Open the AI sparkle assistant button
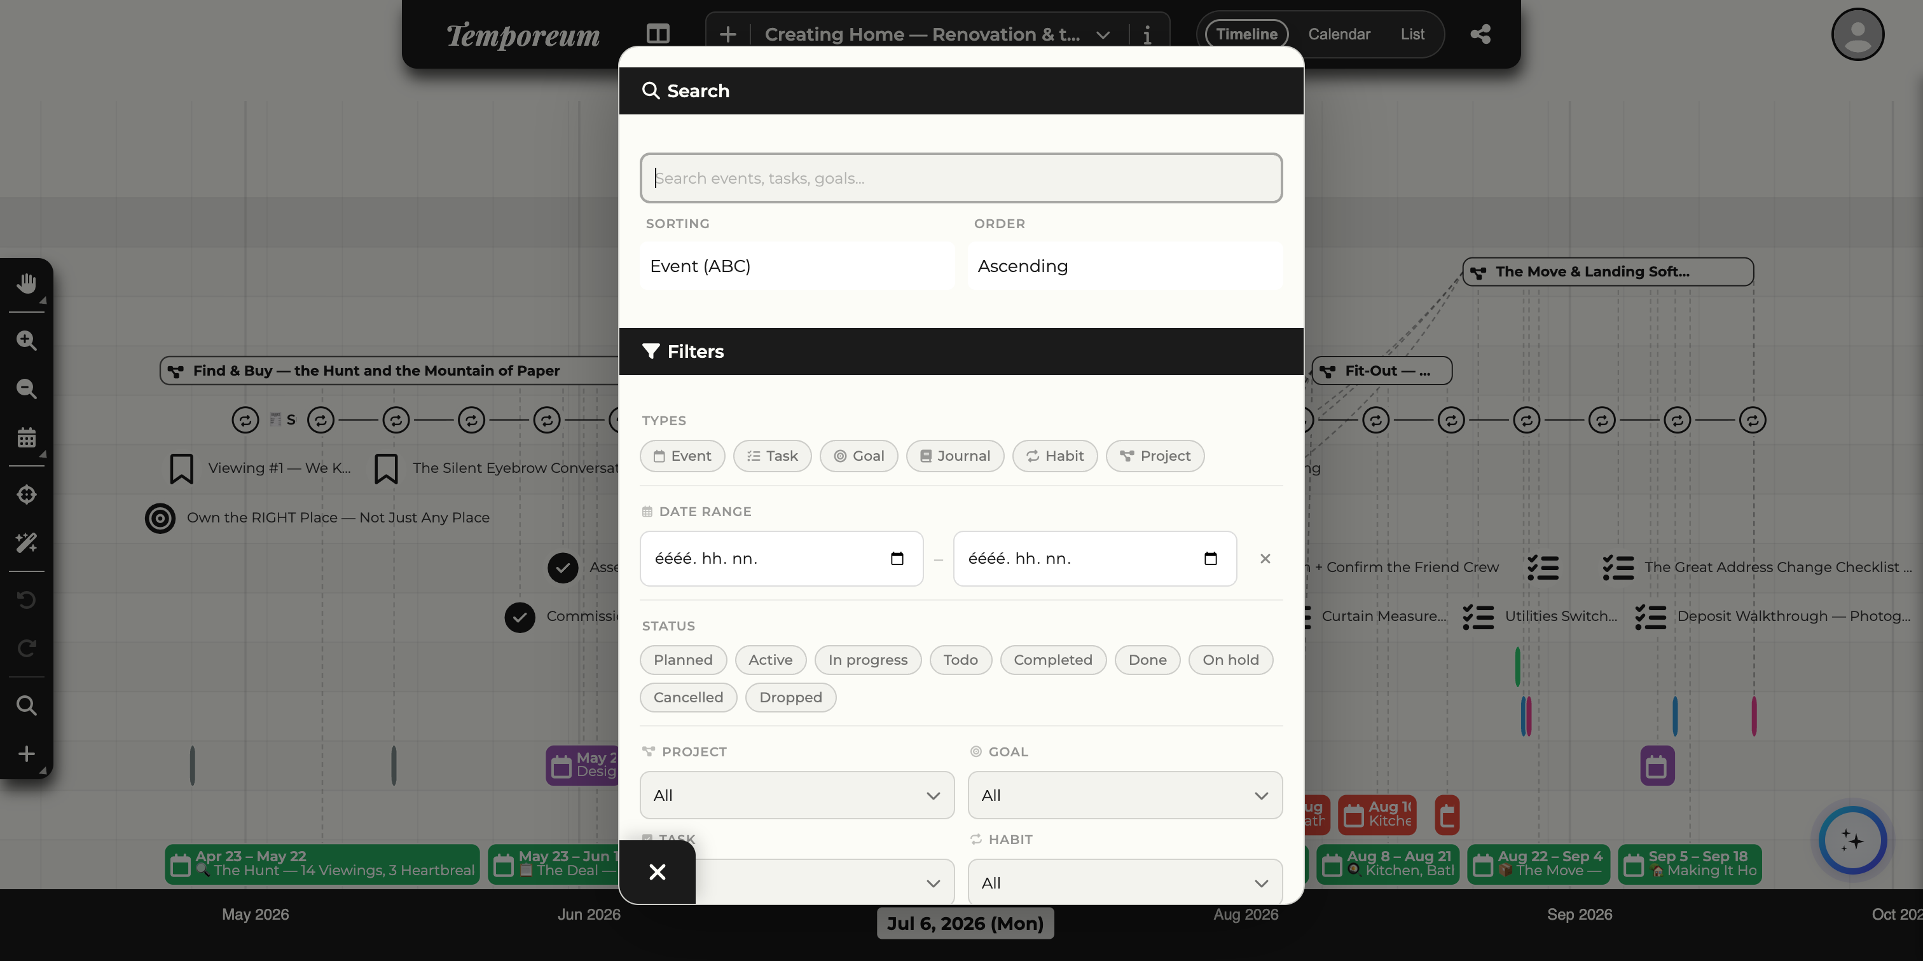The image size is (1923, 961). coord(1852,841)
